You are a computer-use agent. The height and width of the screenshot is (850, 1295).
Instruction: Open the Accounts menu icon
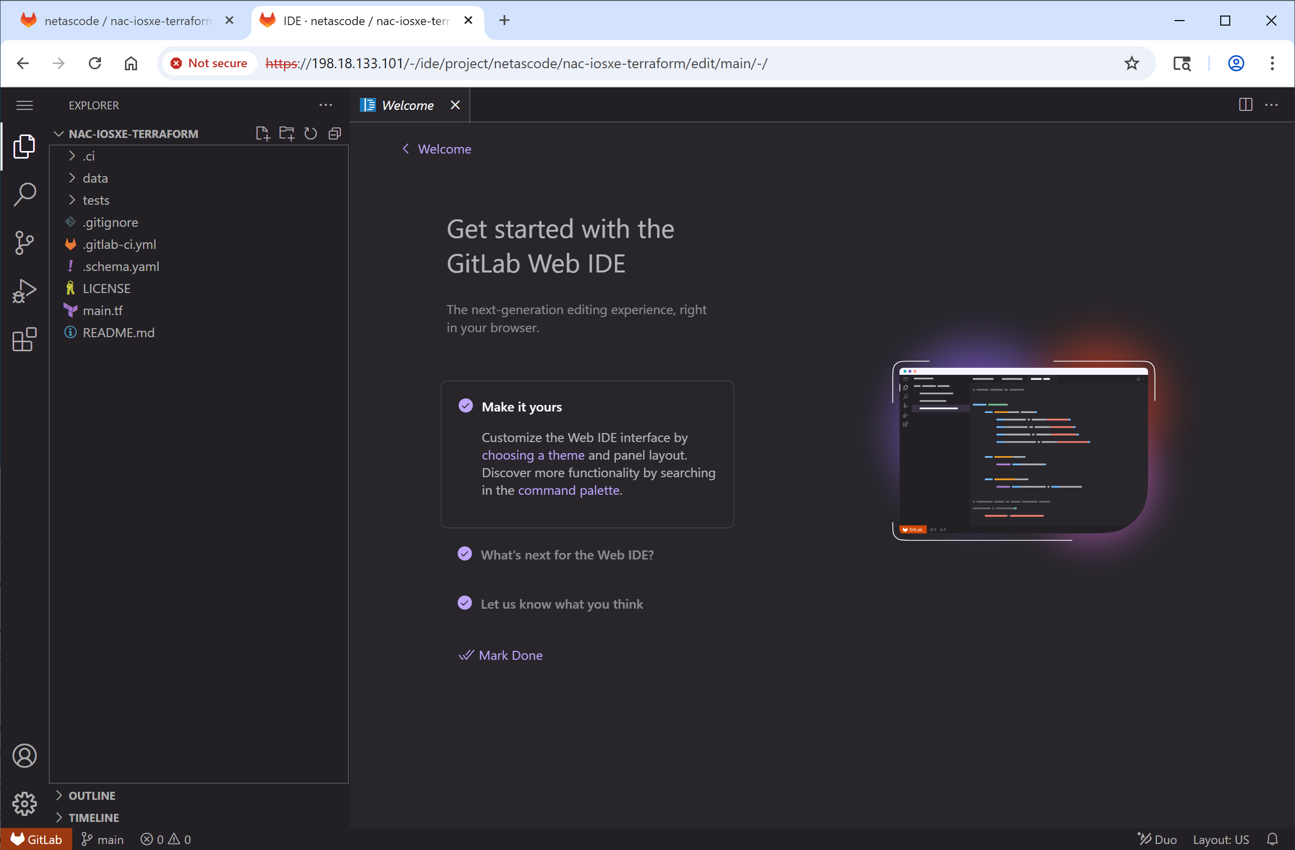pos(25,755)
